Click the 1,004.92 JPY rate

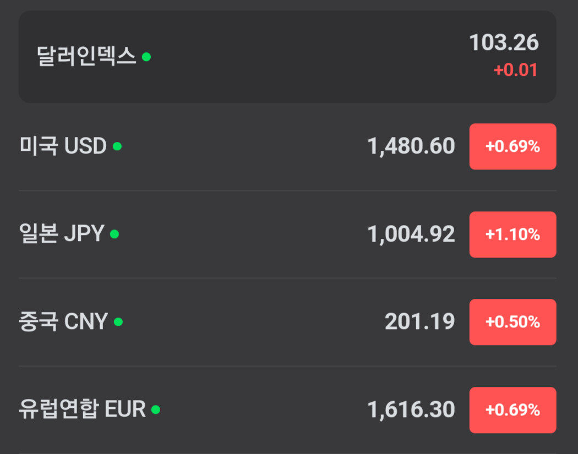(x=411, y=234)
